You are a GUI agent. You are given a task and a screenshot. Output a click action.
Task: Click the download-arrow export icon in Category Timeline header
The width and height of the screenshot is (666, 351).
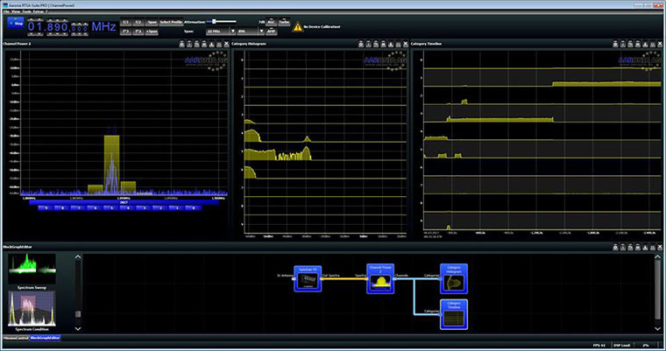click(x=645, y=44)
